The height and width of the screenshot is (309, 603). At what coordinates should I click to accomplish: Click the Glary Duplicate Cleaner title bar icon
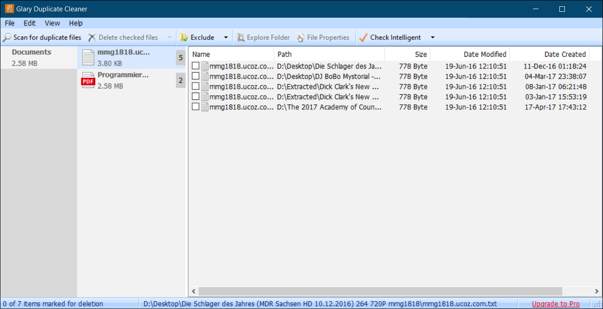9,9
